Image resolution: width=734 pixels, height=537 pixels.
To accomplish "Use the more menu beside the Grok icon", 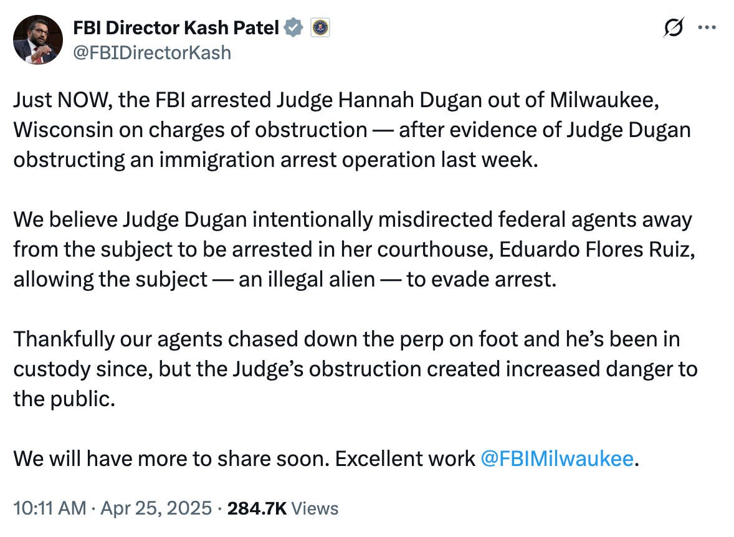I will (708, 27).
